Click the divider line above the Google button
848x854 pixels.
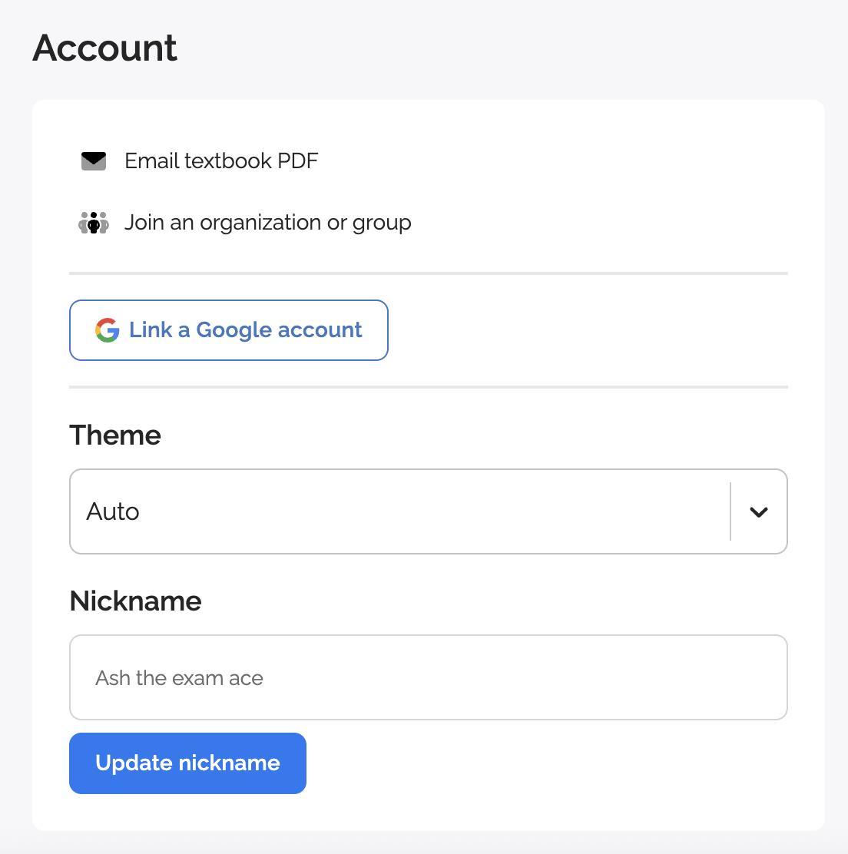point(429,273)
